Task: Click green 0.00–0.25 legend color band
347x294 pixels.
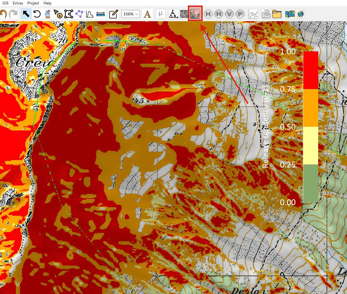Action: 311,183
